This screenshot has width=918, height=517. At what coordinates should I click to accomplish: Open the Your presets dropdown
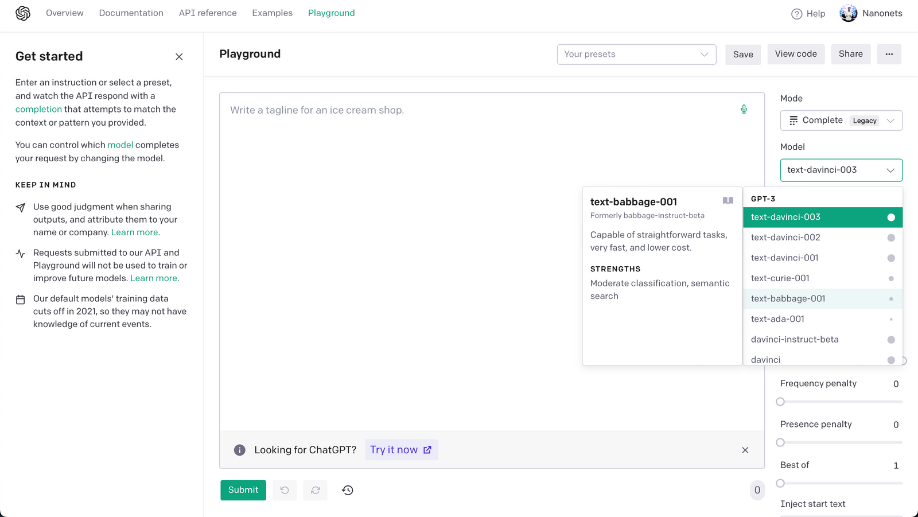(x=636, y=55)
